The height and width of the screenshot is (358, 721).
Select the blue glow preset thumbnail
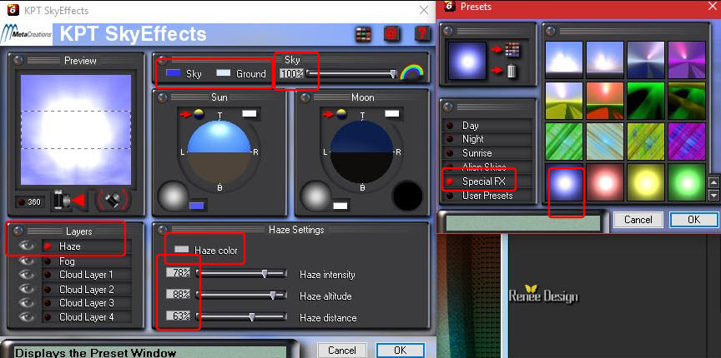tap(564, 182)
